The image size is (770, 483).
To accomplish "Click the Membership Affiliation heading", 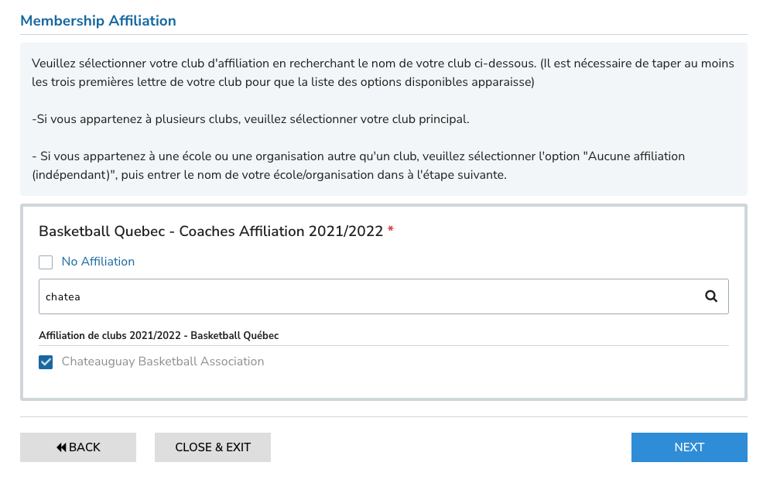I will click(x=98, y=21).
